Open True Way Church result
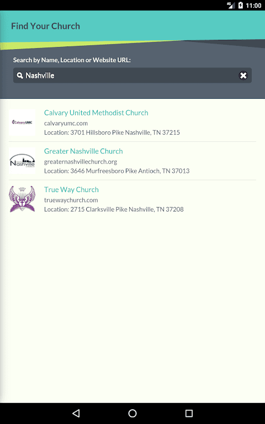 click(x=71, y=189)
